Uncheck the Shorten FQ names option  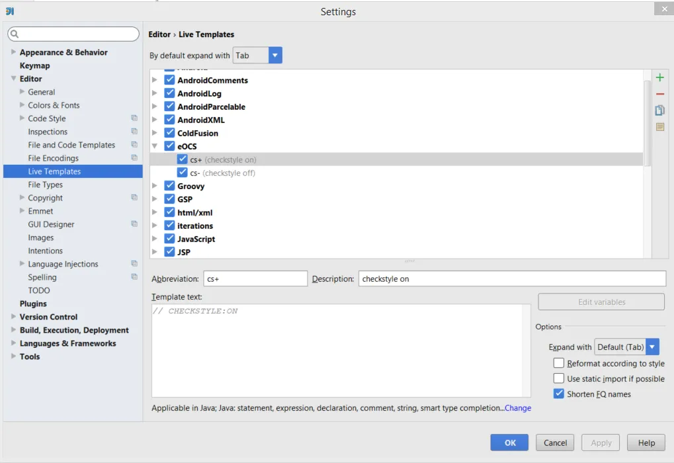559,394
